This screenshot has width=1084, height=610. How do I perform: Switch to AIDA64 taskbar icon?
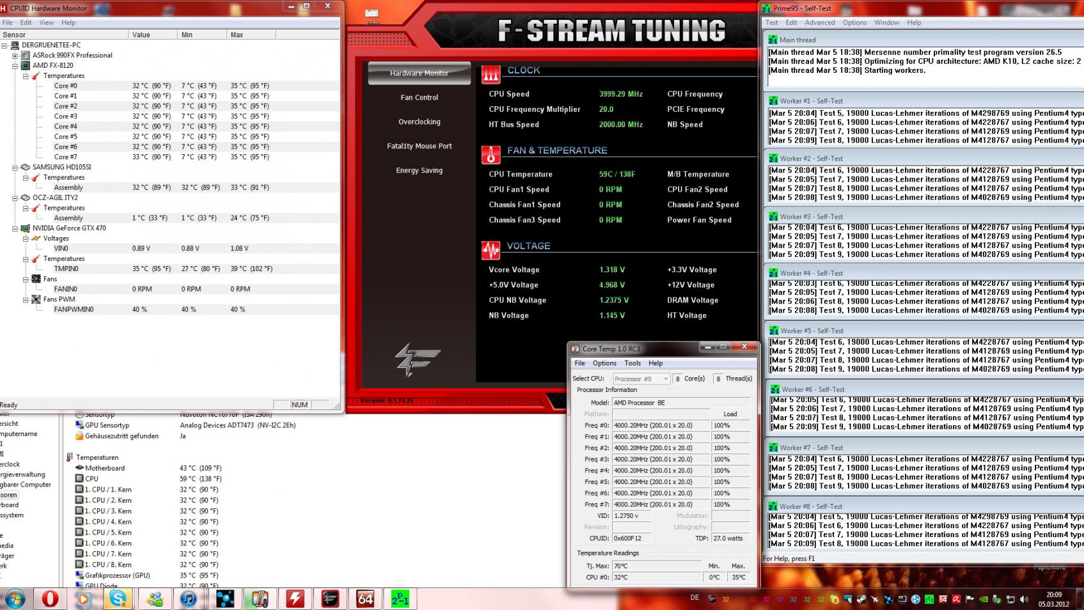pyautogui.click(x=365, y=598)
